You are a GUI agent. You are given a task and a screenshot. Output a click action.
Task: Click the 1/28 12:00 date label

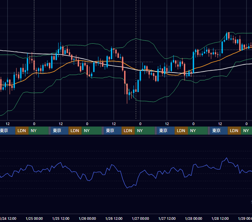pyautogui.click(x=220, y=218)
